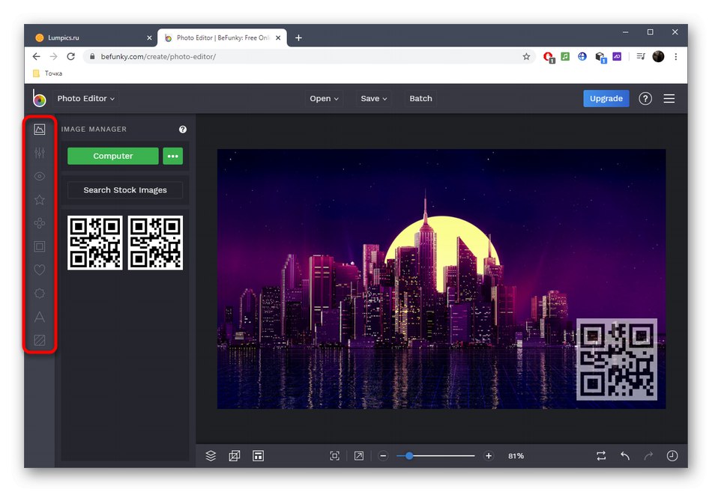Click the Image Manager help question mark
The height and width of the screenshot is (492, 712).
(x=183, y=130)
